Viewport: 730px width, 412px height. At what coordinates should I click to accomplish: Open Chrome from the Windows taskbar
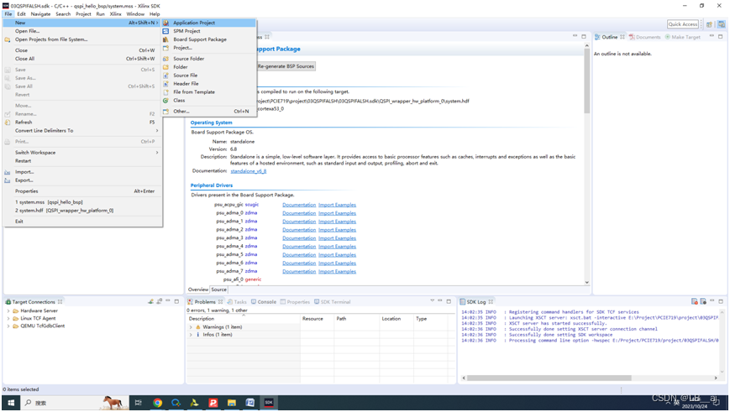tap(157, 403)
